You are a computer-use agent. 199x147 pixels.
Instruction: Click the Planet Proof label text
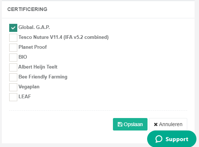click(33, 47)
